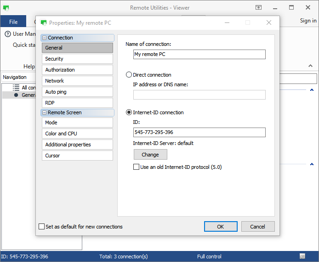Click the Change server button
This screenshot has width=319, height=262.
[x=150, y=155]
